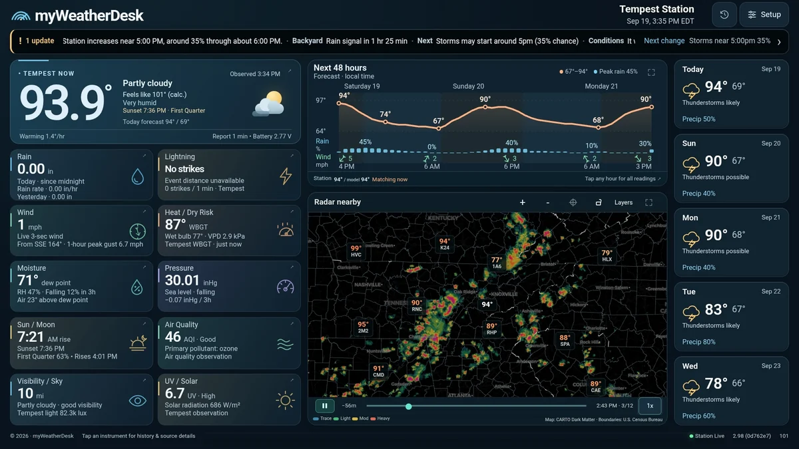Select the Monday 21 chart section
This screenshot has height=449, width=799.
601,86
